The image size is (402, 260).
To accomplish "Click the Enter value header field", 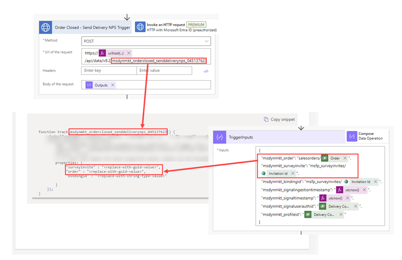I will tap(164, 71).
